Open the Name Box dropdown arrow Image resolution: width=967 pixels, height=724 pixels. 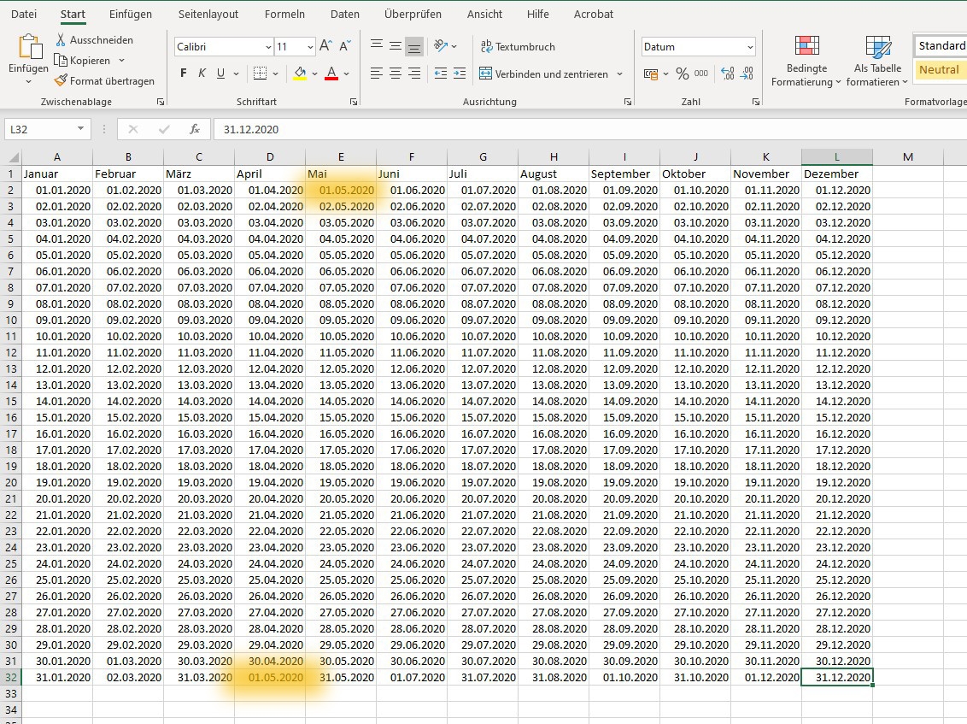pyautogui.click(x=80, y=128)
